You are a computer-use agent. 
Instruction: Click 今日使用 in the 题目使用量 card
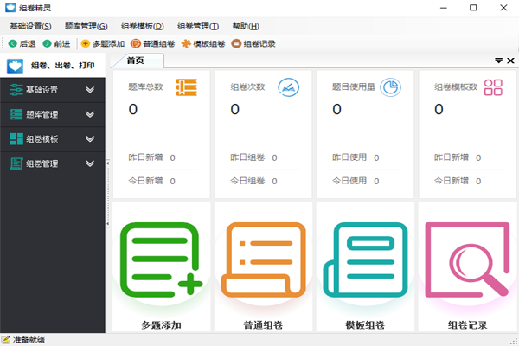tap(349, 181)
